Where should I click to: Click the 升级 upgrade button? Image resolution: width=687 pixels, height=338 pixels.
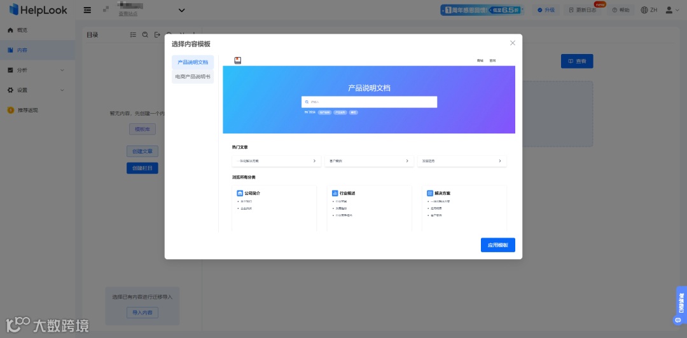546,10
